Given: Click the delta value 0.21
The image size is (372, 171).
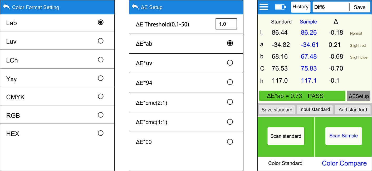Looking at the screenshot, I should 335,45.
